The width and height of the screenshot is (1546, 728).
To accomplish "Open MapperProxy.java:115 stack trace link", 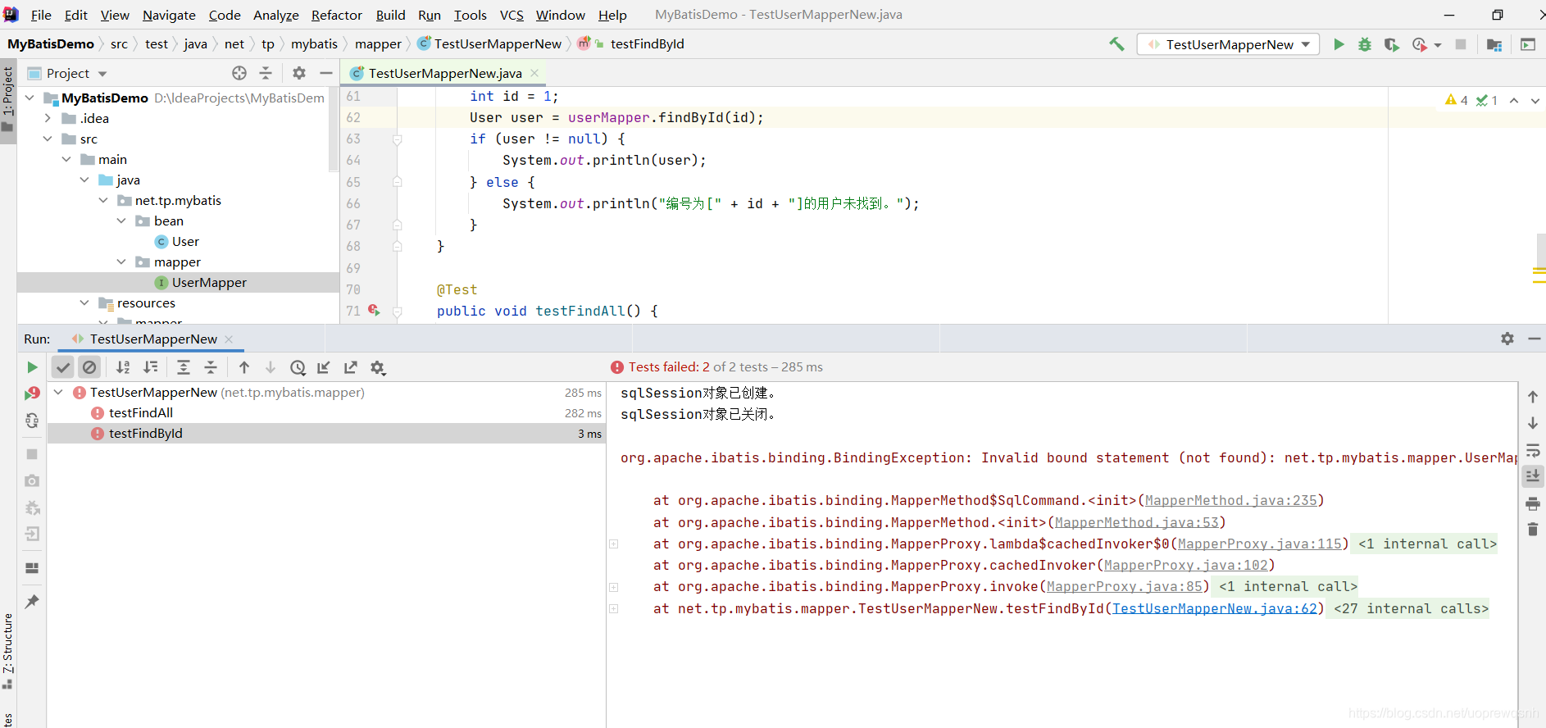I will (x=1259, y=544).
